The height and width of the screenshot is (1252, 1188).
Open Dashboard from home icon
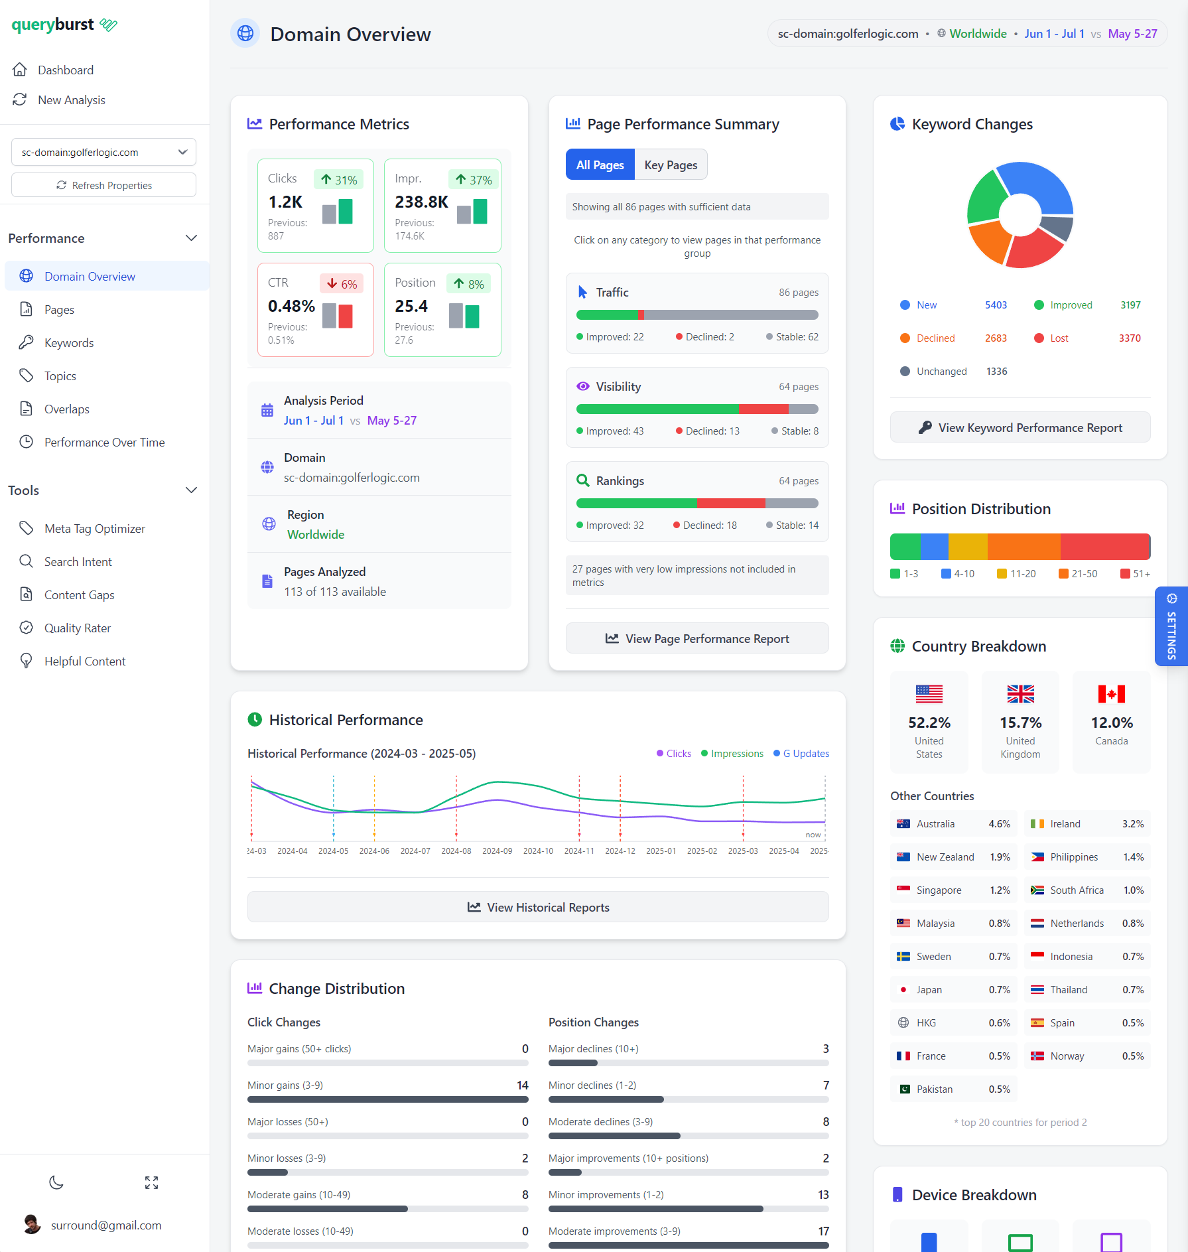(x=20, y=70)
